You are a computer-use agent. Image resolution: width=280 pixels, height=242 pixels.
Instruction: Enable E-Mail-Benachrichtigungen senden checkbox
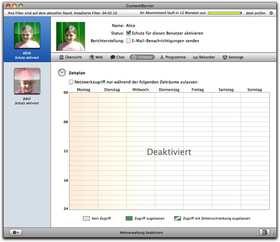tap(128, 41)
